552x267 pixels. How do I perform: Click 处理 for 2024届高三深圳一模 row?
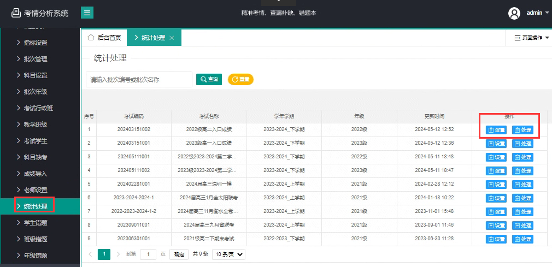(x=522, y=184)
